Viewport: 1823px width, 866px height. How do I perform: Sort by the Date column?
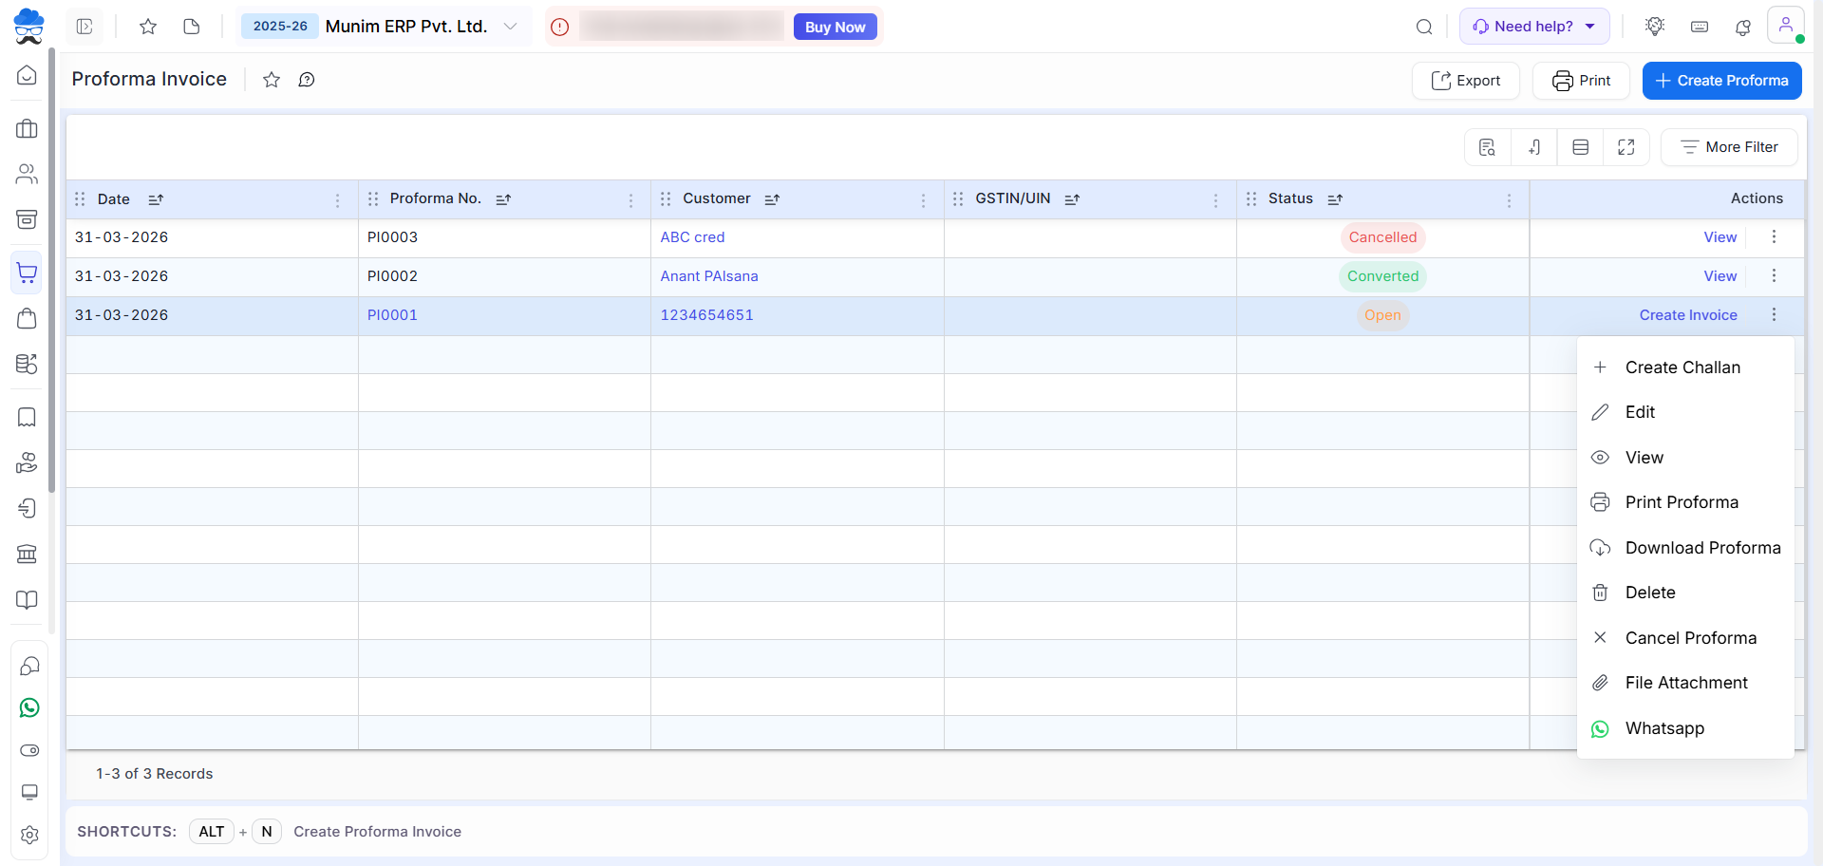click(x=156, y=199)
